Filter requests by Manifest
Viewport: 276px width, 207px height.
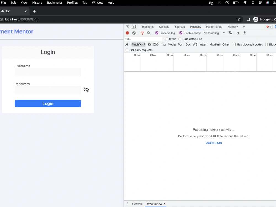pos(215,44)
